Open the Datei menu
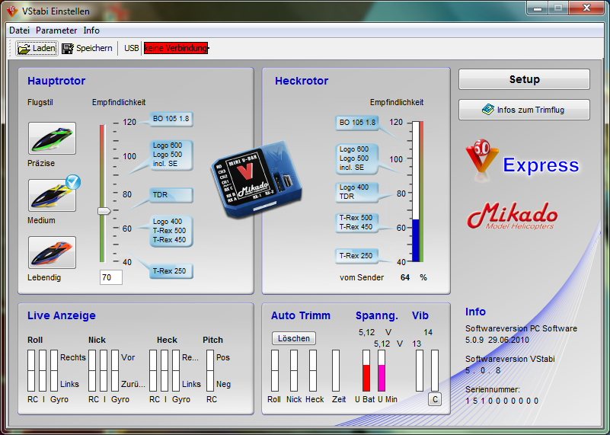The image size is (610, 435). tap(20, 30)
